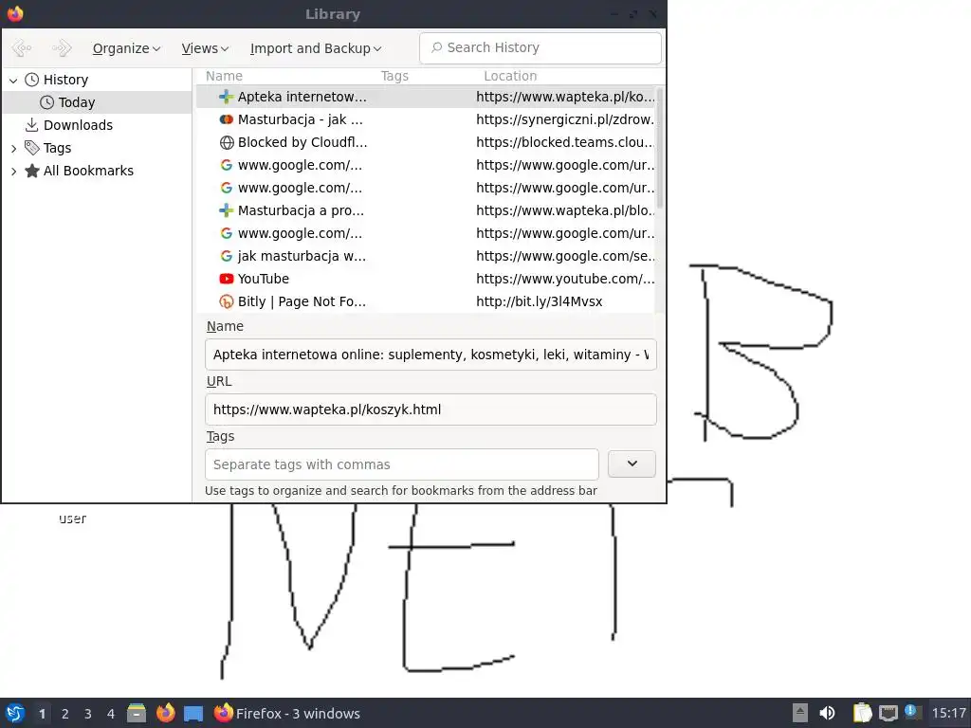The width and height of the screenshot is (971, 728).
Task: Select the 'Masturbacja - jak' history entry
Action: tap(426, 119)
